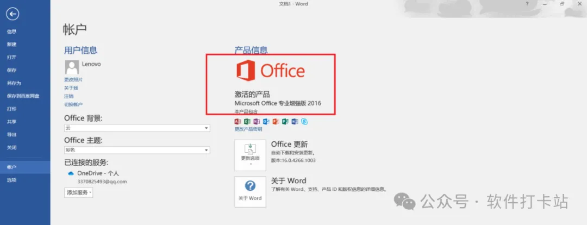Click the Lenovo user avatar picture

pyautogui.click(x=72, y=67)
